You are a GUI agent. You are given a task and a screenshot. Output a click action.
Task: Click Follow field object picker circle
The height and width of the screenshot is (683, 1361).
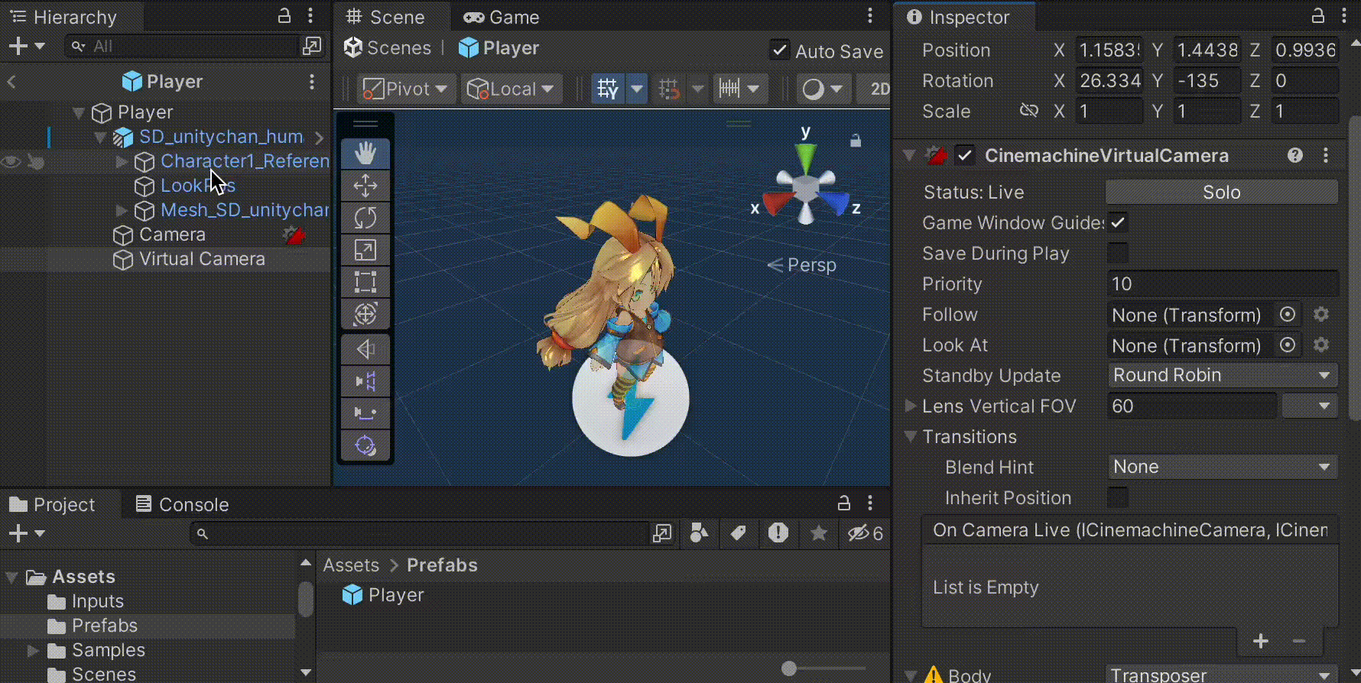click(1288, 314)
